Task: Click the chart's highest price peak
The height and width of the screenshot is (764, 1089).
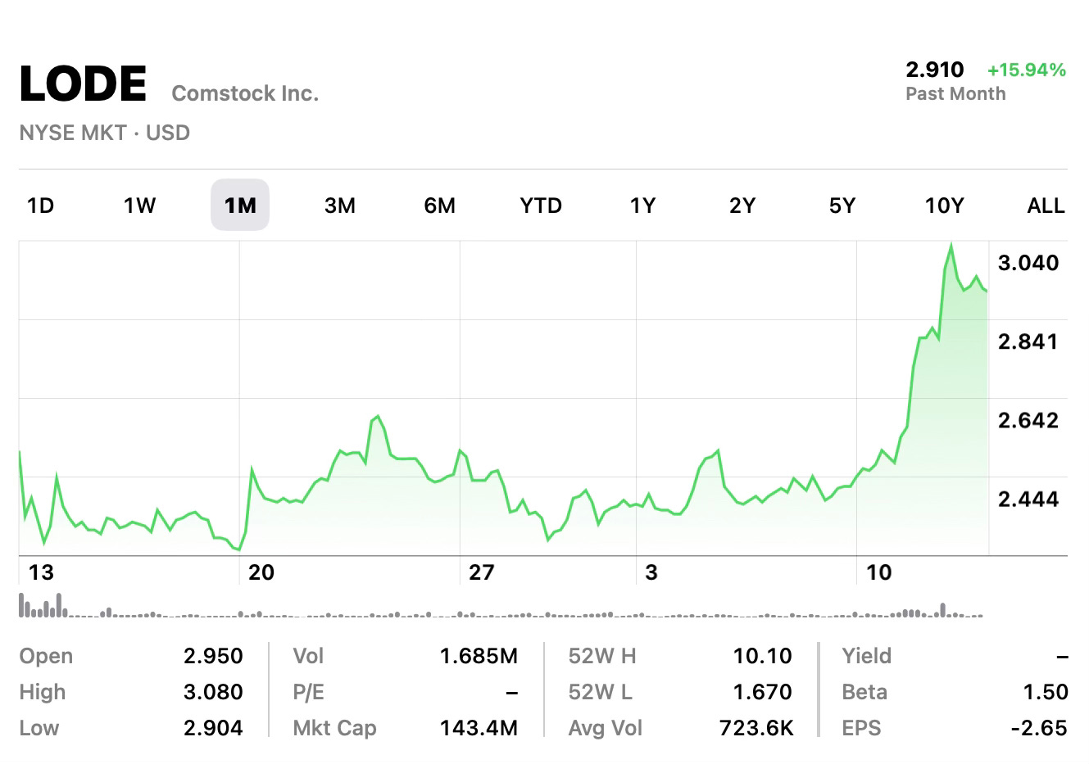Action: click(951, 246)
